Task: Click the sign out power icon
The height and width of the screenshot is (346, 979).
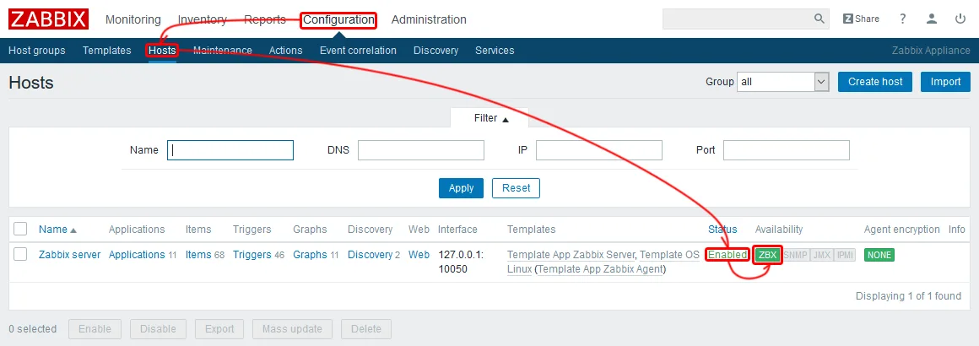Action: tap(960, 19)
